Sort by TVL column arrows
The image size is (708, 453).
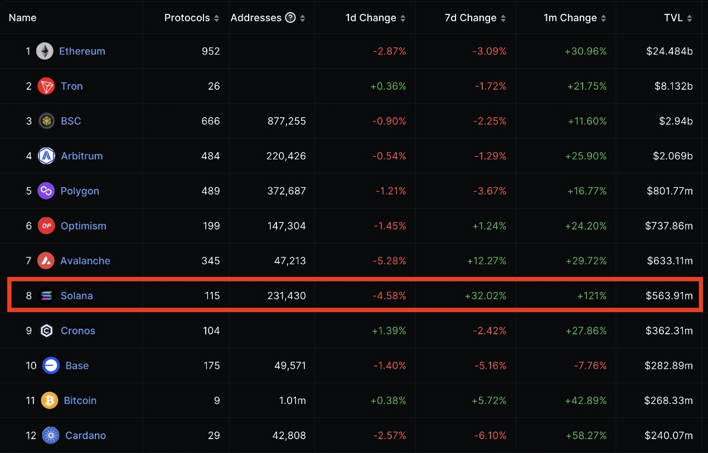(690, 18)
